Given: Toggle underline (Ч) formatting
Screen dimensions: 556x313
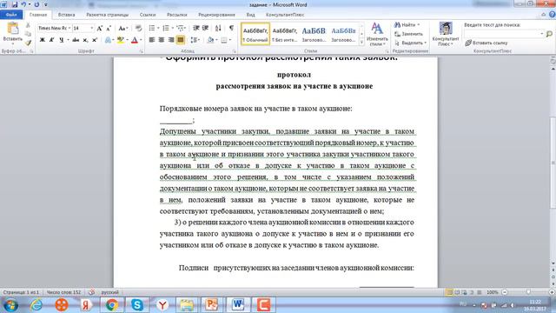Looking at the screenshot, I should [62, 40].
